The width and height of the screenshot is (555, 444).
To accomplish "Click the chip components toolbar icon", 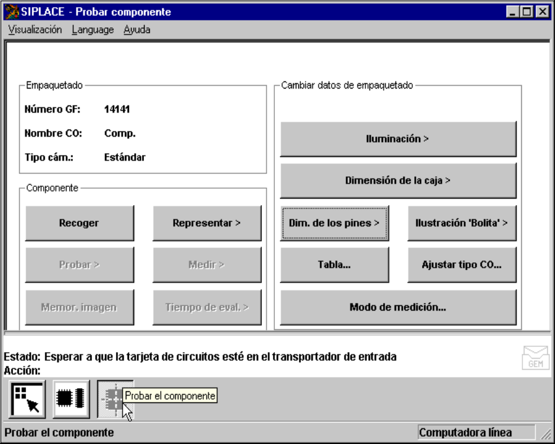I will (x=71, y=399).
